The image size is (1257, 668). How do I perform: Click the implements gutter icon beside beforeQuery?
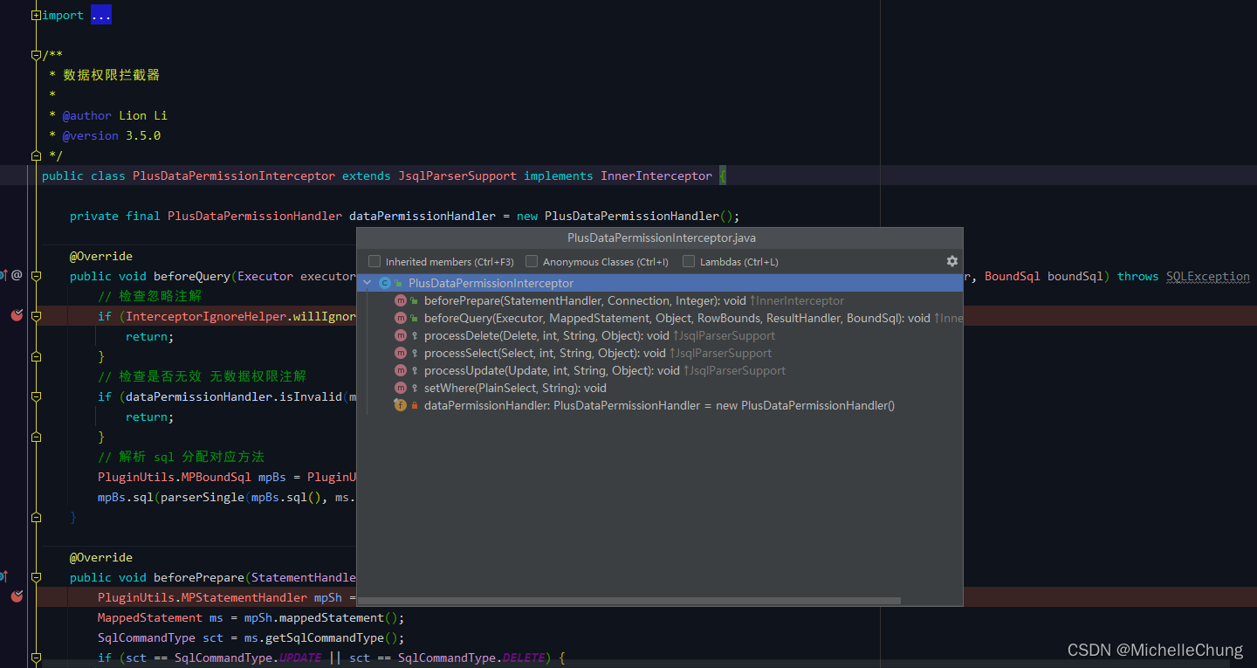[3, 275]
